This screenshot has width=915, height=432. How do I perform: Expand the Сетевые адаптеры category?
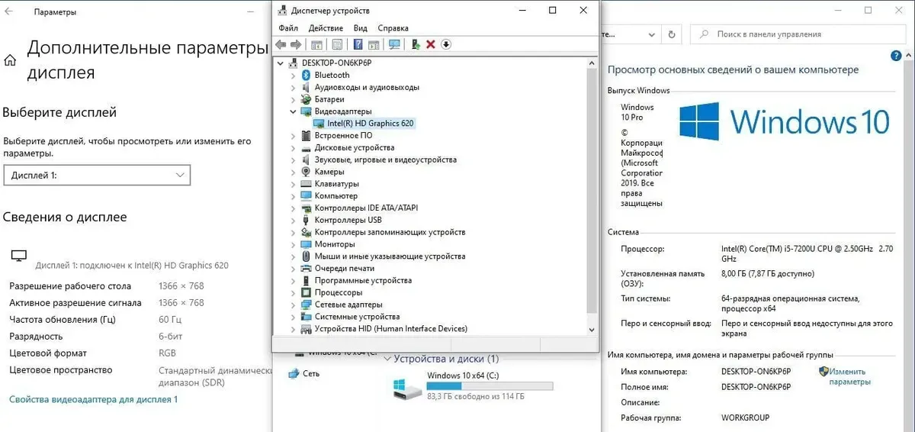coord(293,305)
